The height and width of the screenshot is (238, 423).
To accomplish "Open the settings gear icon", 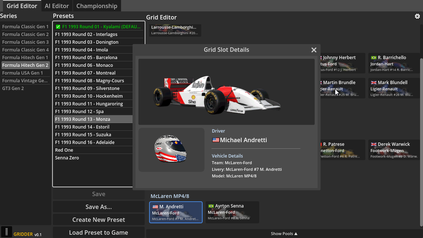I will [x=417, y=16].
